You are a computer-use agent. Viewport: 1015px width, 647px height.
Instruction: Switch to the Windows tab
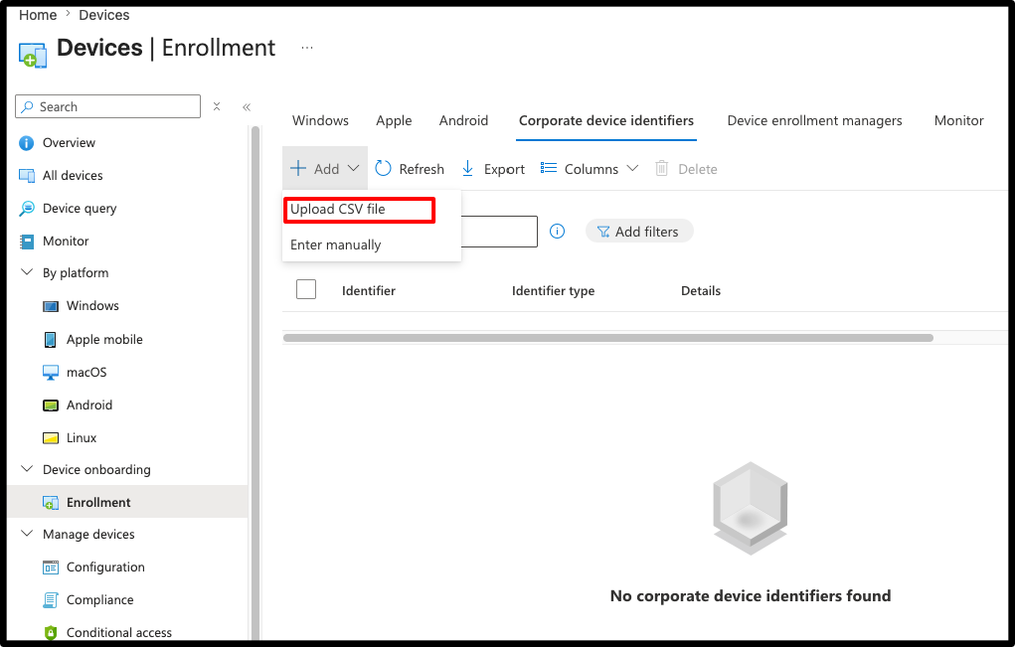click(320, 121)
